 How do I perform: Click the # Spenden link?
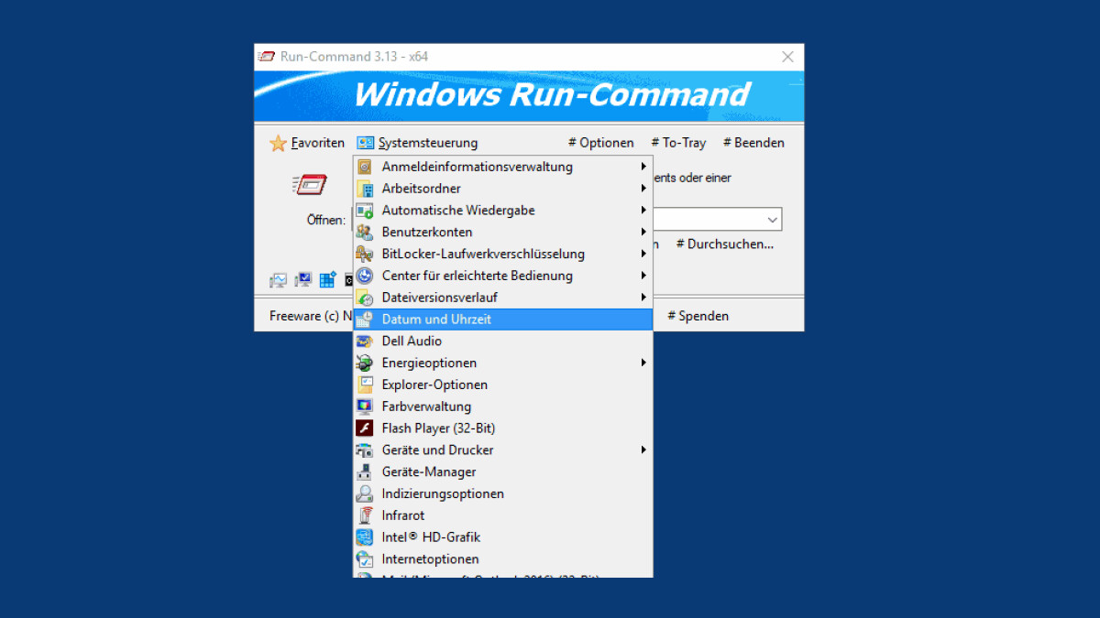[x=698, y=316]
